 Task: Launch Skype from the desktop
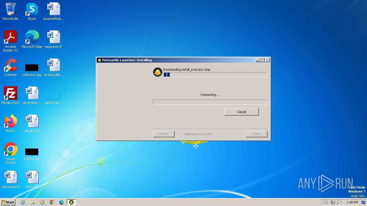[32, 11]
